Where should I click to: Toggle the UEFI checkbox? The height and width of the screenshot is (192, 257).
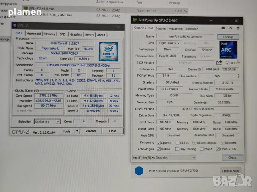coord(227,63)
